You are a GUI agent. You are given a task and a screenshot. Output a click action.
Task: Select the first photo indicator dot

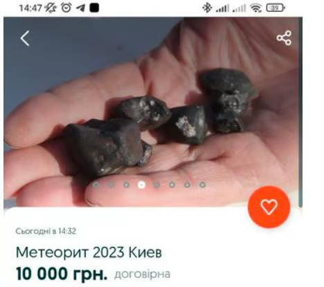96,185
